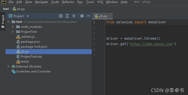Open the Project view dropdown arrow
188x95 pixels.
[x=28, y=16]
